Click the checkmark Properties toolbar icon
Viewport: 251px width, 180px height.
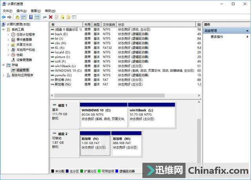56,17
